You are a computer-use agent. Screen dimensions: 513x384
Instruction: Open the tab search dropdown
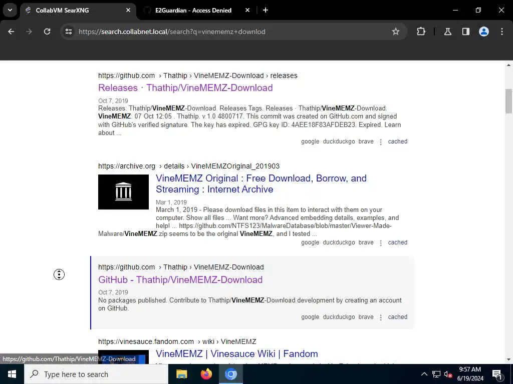[10, 10]
